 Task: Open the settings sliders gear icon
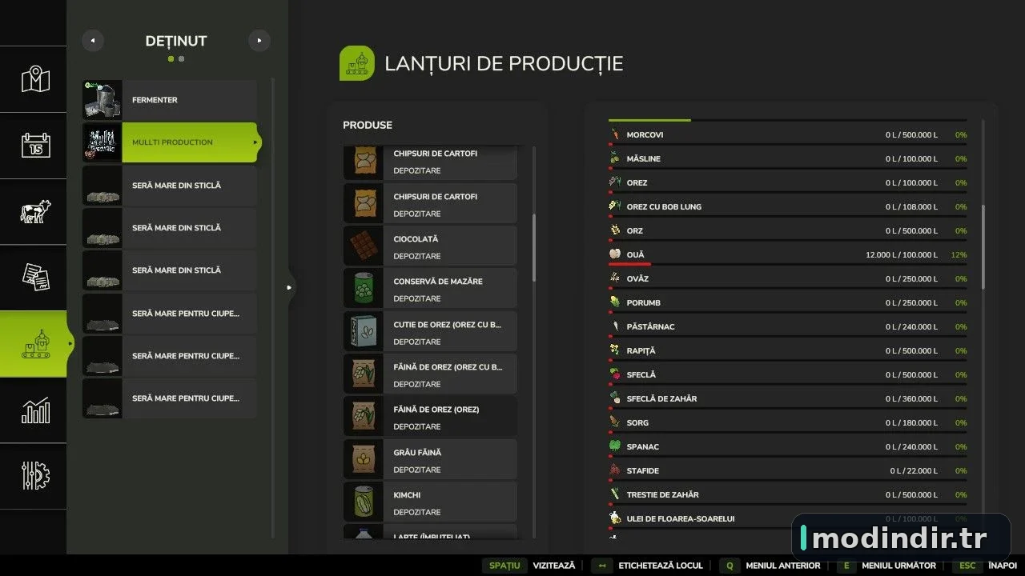tap(35, 476)
